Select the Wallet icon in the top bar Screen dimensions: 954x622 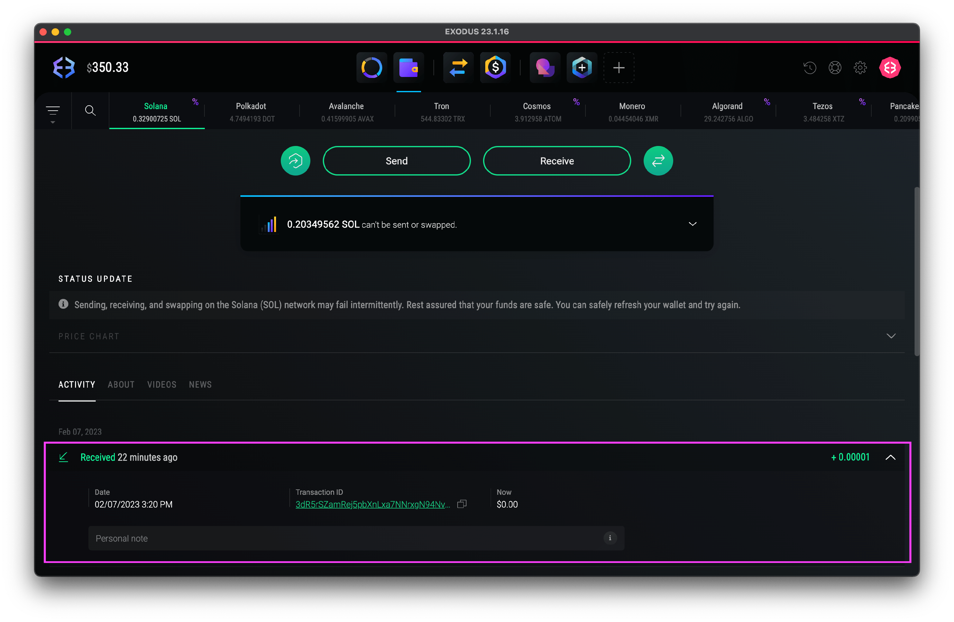coord(409,67)
